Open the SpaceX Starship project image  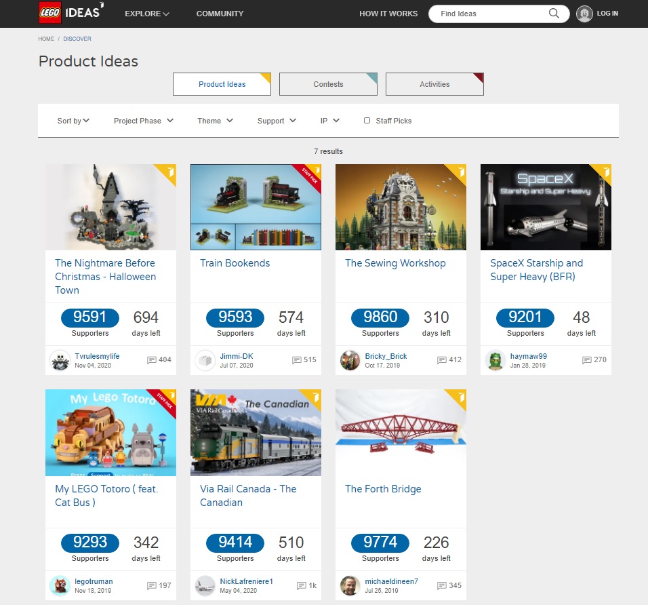(546, 207)
